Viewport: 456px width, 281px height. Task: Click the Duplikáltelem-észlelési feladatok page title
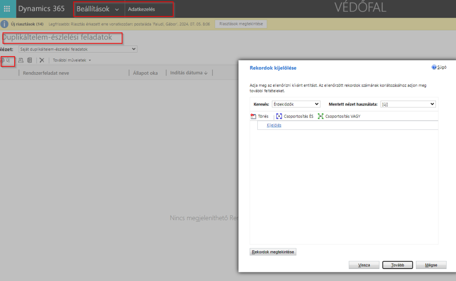point(57,37)
